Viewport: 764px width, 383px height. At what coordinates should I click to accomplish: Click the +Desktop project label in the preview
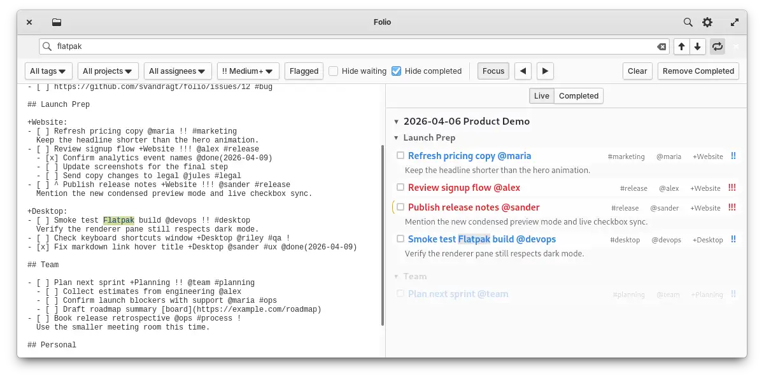(x=708, y=240)
